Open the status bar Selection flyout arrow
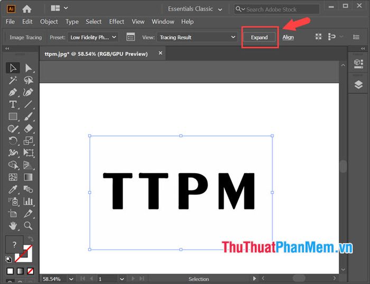The height and width of the screenshot is (284, 370). click(254, 279)
